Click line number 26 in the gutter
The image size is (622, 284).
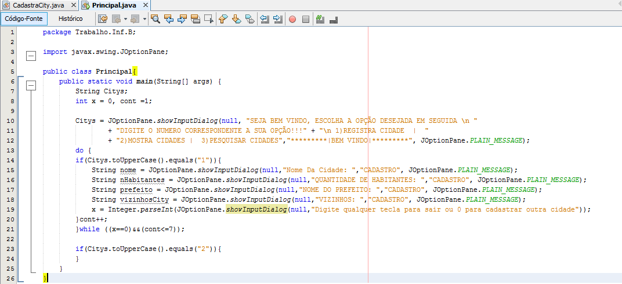[x=10, y=278]
